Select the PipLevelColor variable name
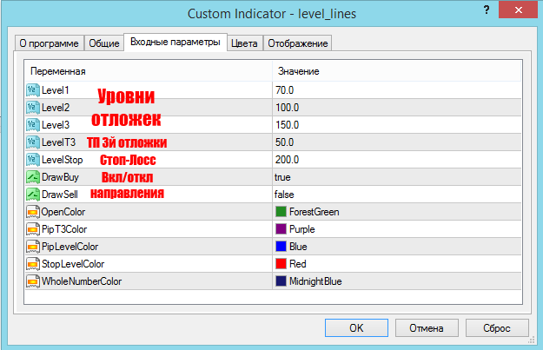The height and width of the screenshot is (350, 543). (70, 247)
